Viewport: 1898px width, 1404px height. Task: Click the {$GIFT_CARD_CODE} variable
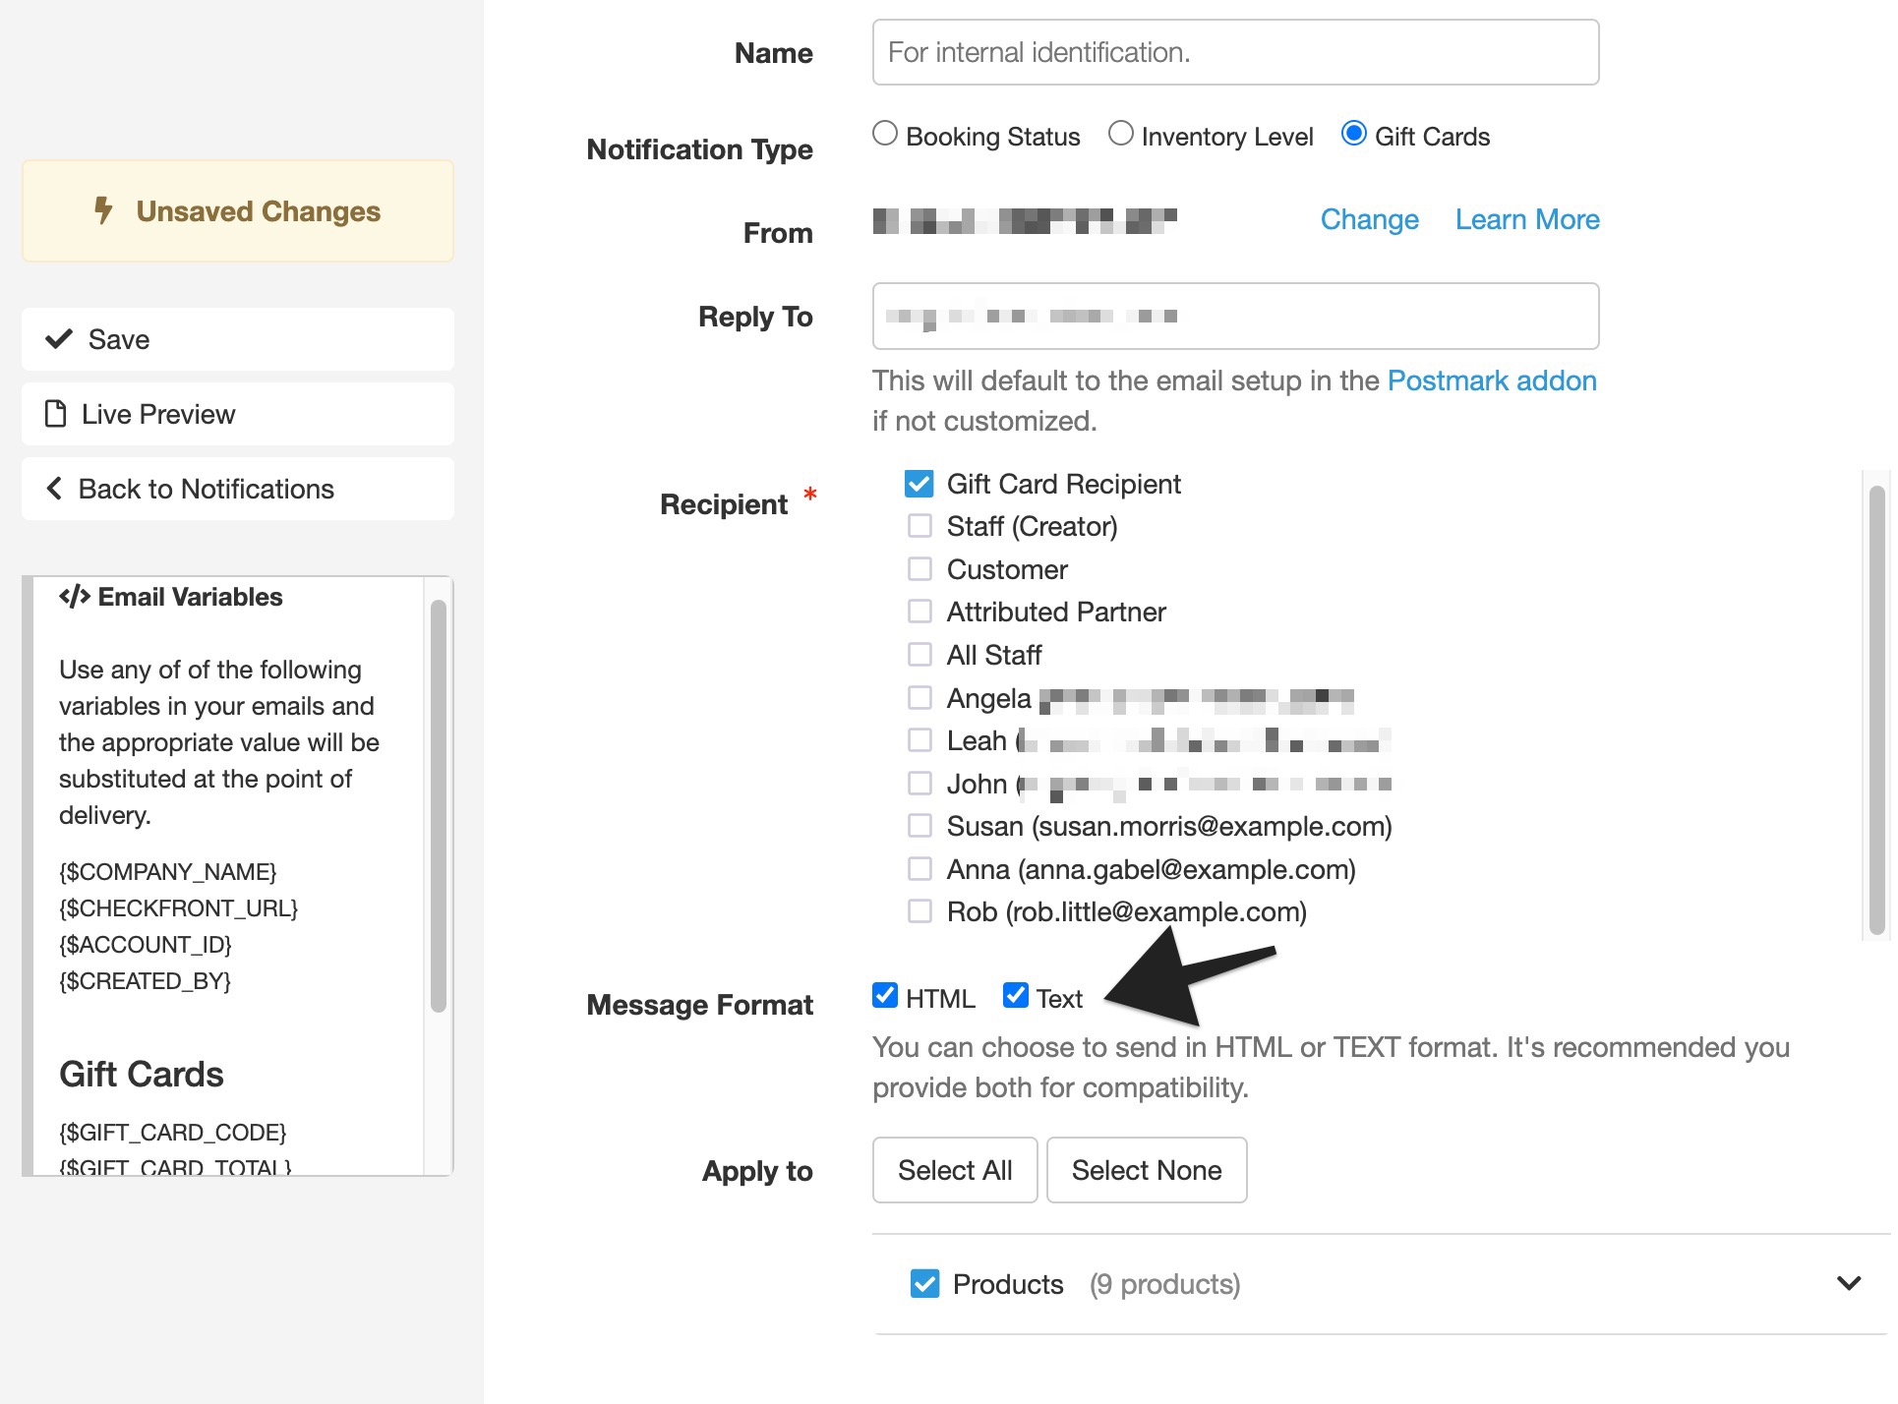[x=173, y=1133]
